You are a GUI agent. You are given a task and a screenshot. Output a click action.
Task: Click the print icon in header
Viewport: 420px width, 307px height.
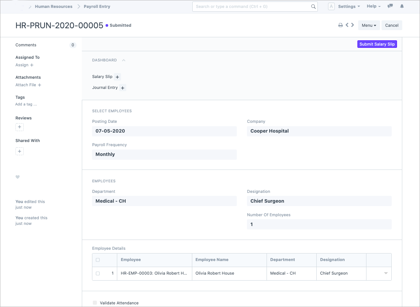pyautogui.click(x=340, y=25)
